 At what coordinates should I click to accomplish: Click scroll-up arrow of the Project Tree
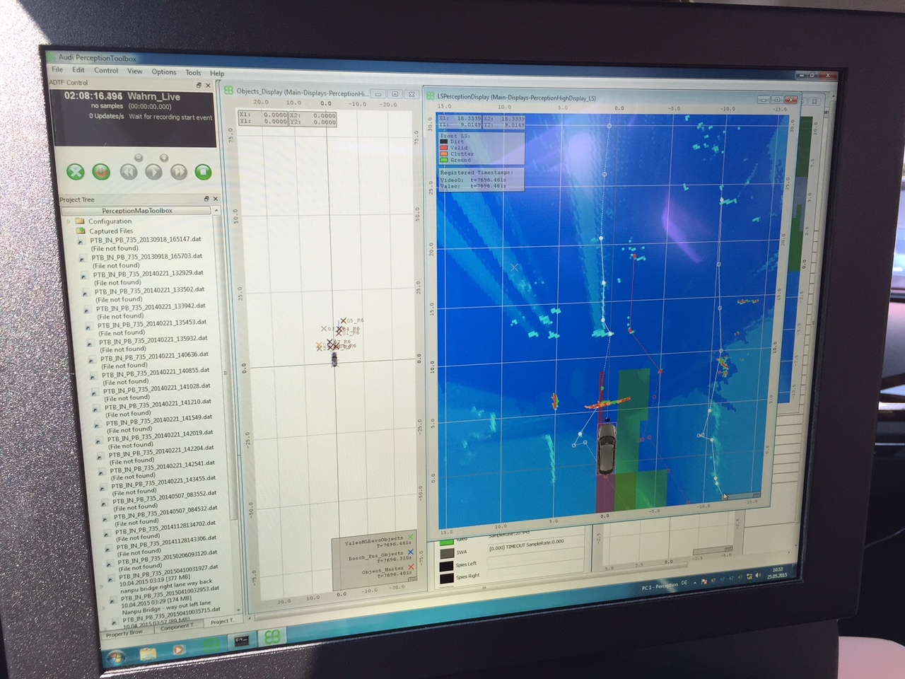coord(217,211)
